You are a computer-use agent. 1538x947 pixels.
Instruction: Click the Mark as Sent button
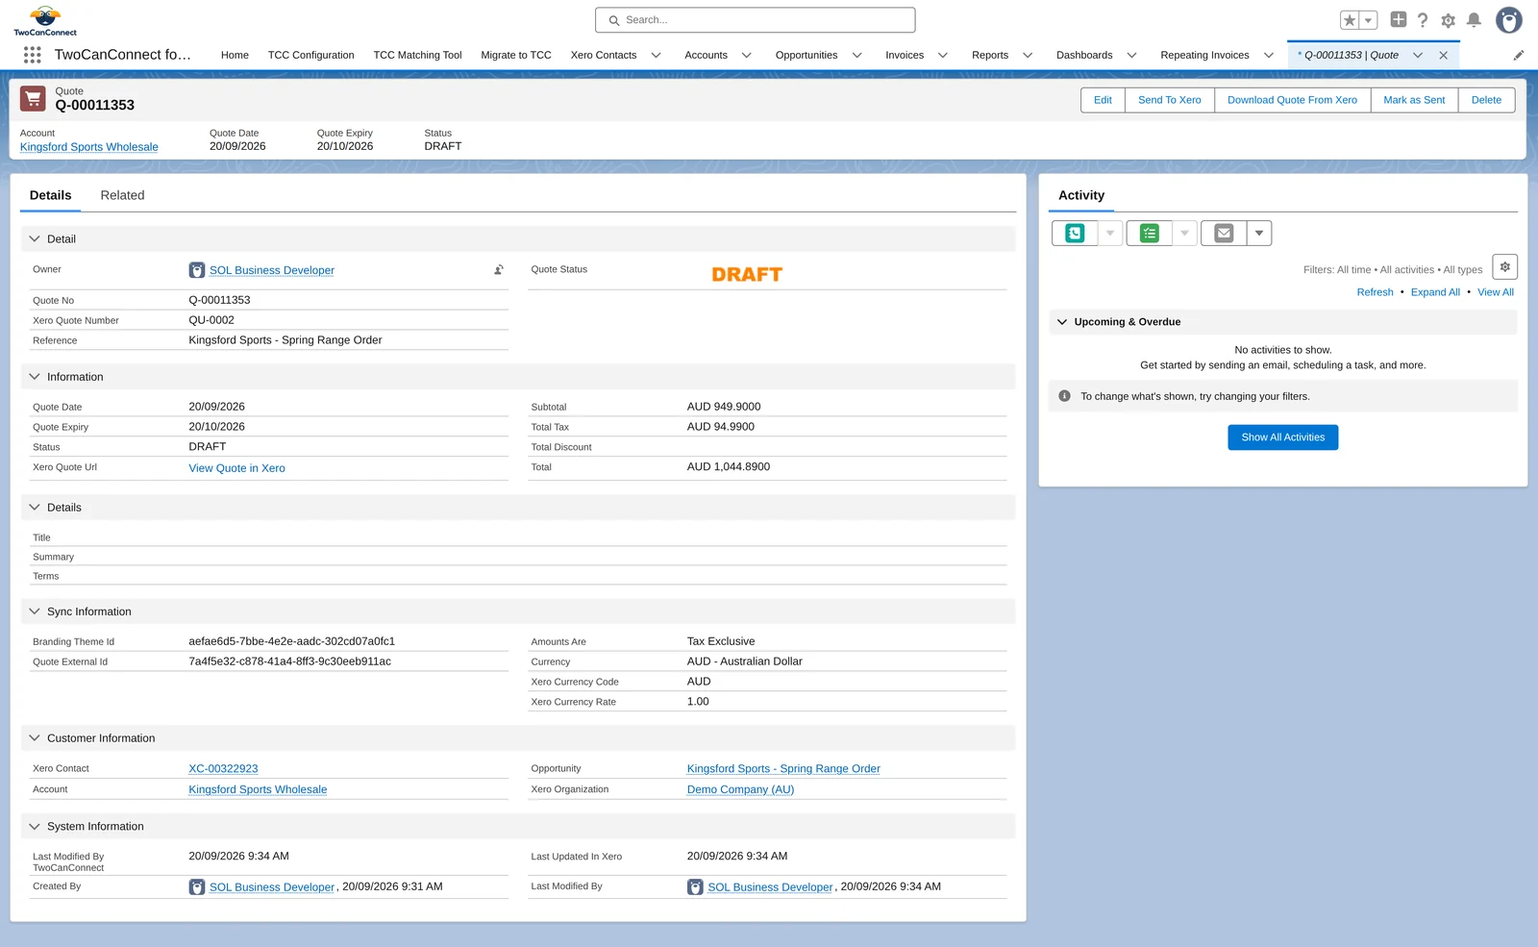1414,100
